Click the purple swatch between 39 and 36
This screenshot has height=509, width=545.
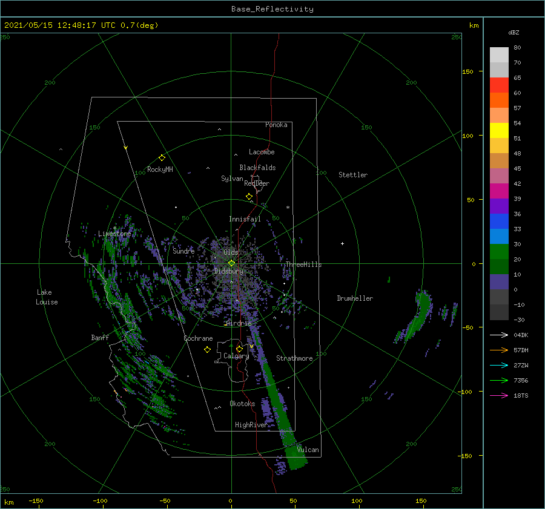[499, 206]
